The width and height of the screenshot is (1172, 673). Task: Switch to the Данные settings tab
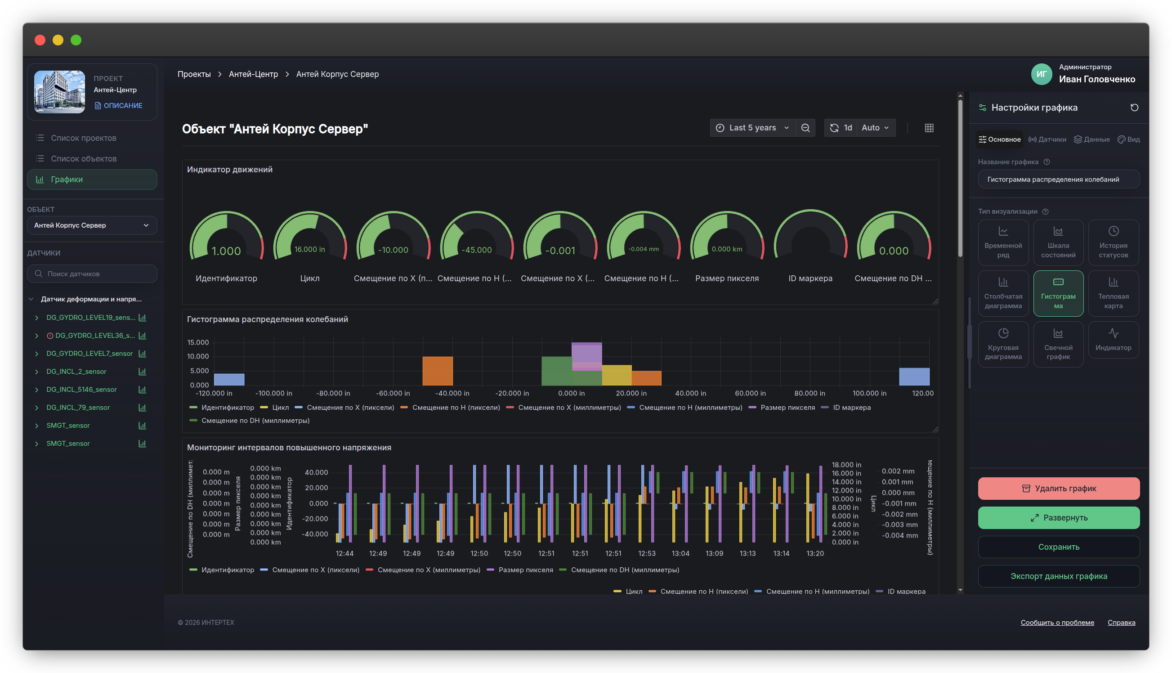click(x=1091, y=139)
